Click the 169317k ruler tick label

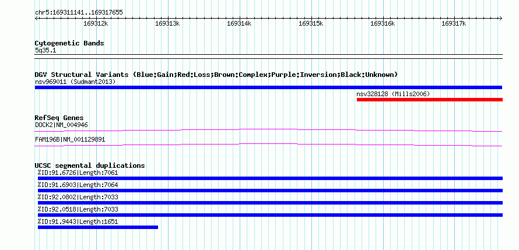(454, 23)
